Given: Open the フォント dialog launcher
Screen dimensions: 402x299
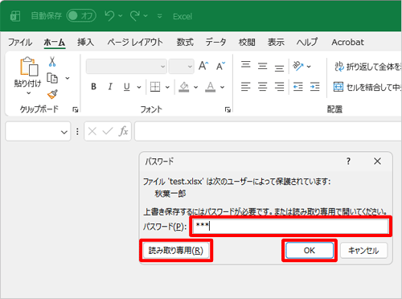Looking at the screenshot, I should [x=228, y=109].
